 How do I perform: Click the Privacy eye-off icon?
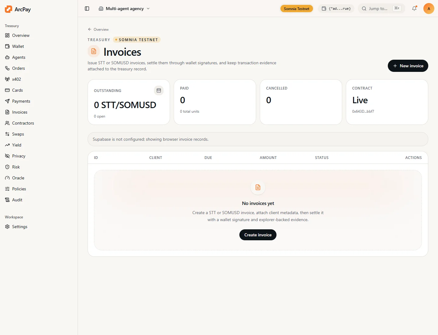click(7, 156)
